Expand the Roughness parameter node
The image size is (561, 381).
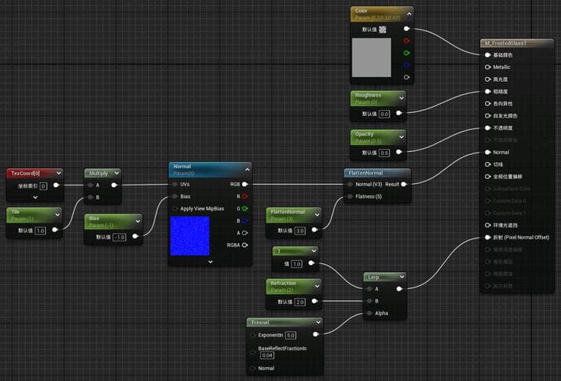coord(401,98)
